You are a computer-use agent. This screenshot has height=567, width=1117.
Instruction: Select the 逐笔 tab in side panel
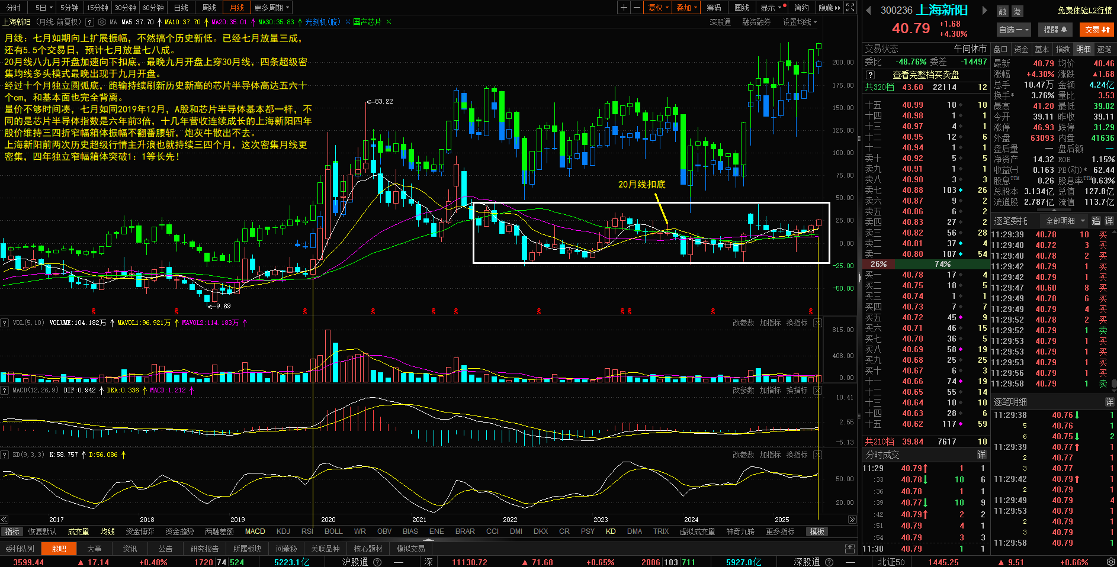(x=1104, y=49)
